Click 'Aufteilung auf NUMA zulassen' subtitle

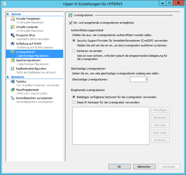[x=35, y=47]
